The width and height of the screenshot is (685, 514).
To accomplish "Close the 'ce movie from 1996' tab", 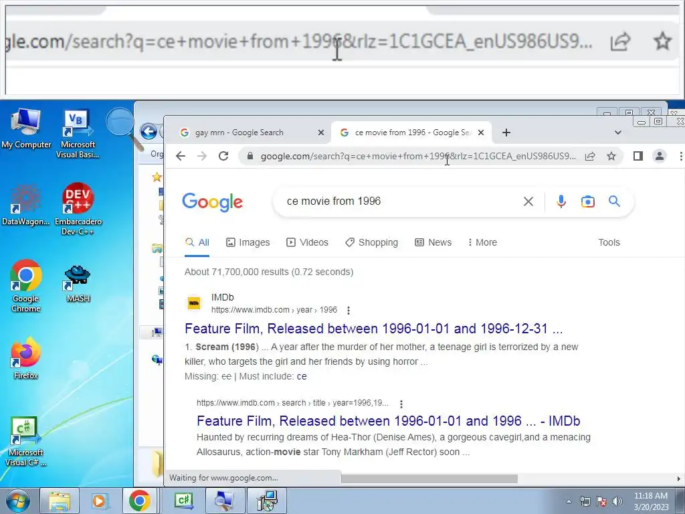I will (481, 133).
